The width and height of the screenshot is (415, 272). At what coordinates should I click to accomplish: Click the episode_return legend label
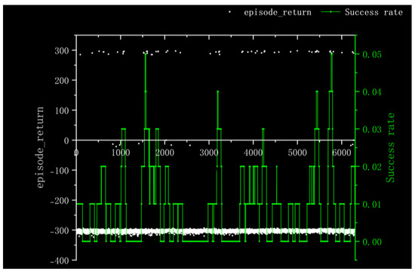coord(278,12)
